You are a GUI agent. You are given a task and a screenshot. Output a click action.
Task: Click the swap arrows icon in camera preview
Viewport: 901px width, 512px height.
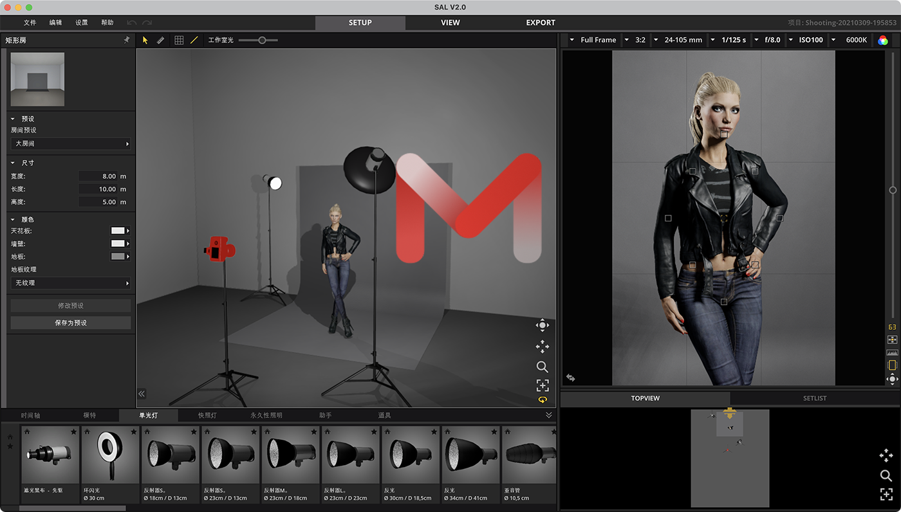(x=570, y=378)
